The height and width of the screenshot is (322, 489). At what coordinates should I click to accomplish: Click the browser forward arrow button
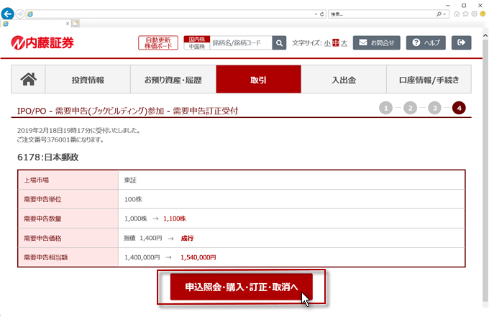tap(20, 14)
